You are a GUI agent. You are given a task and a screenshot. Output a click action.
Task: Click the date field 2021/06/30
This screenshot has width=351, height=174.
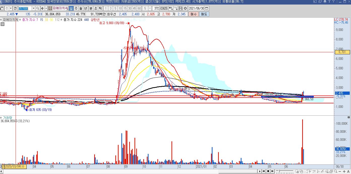point(196,8)
